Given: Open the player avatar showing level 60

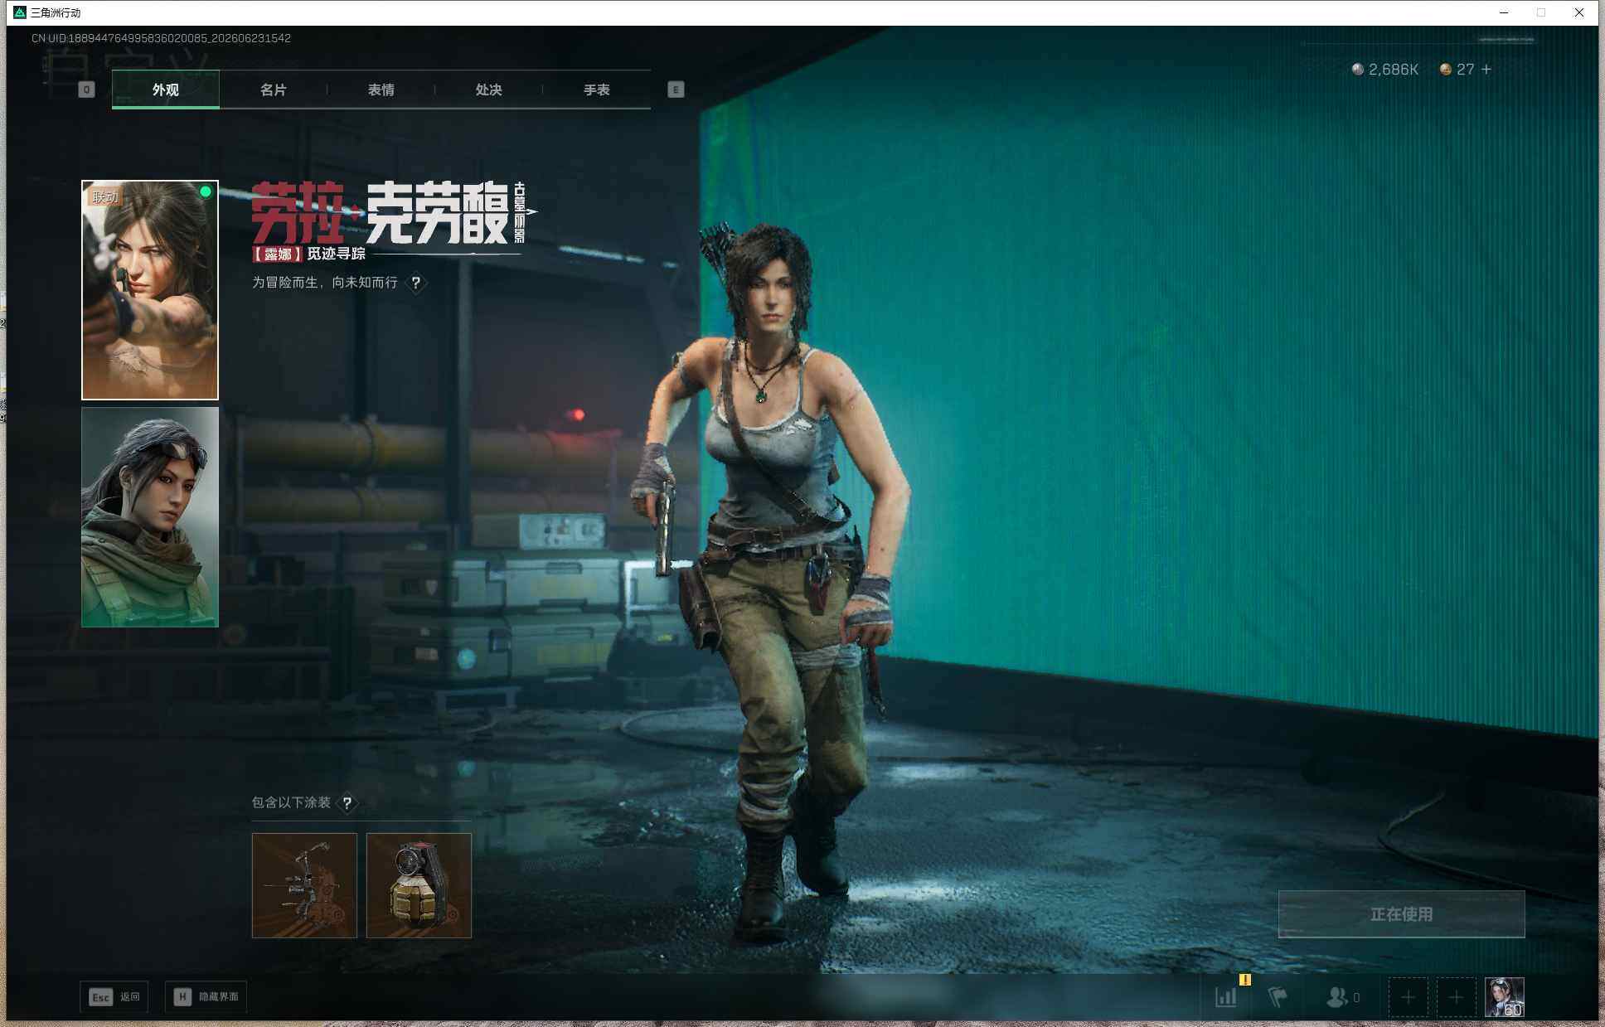Looking at the screenshot, I should click(x=1504, y=997).
